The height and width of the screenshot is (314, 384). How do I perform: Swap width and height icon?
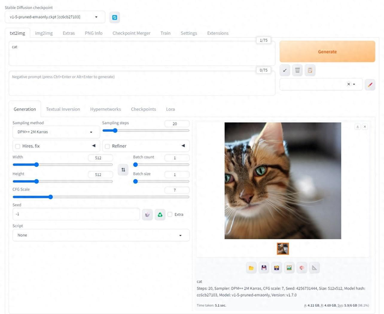tap(123, 170)
